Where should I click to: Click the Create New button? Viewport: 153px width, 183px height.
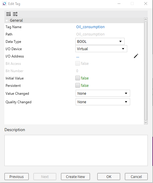point(75,177)
